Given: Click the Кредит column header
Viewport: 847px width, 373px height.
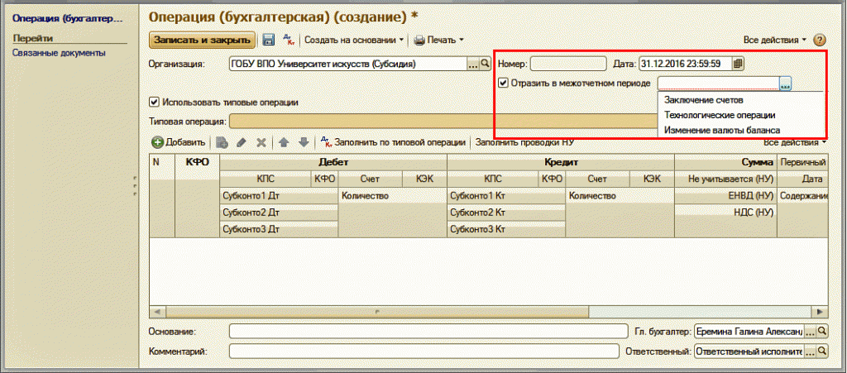Looking at the screenshot, I should pos(561,161).
